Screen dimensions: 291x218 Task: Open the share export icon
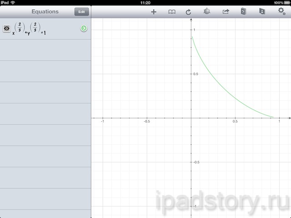226,12
